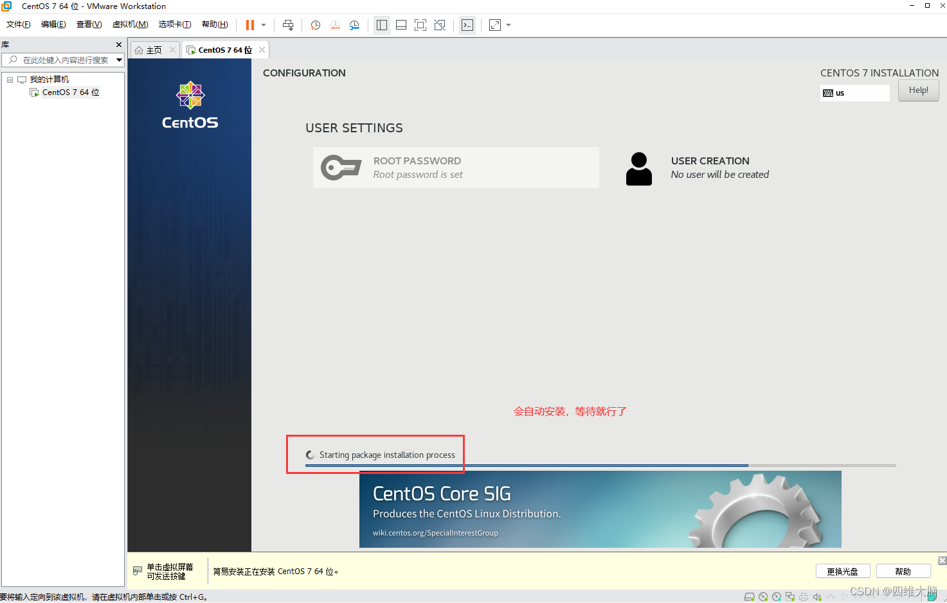Open the snapshot manager icon
The width and height of the screenshot is (947, 603).
point(354,25)
